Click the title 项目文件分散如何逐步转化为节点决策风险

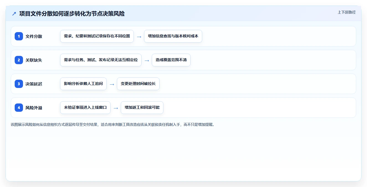coord(72,14)
